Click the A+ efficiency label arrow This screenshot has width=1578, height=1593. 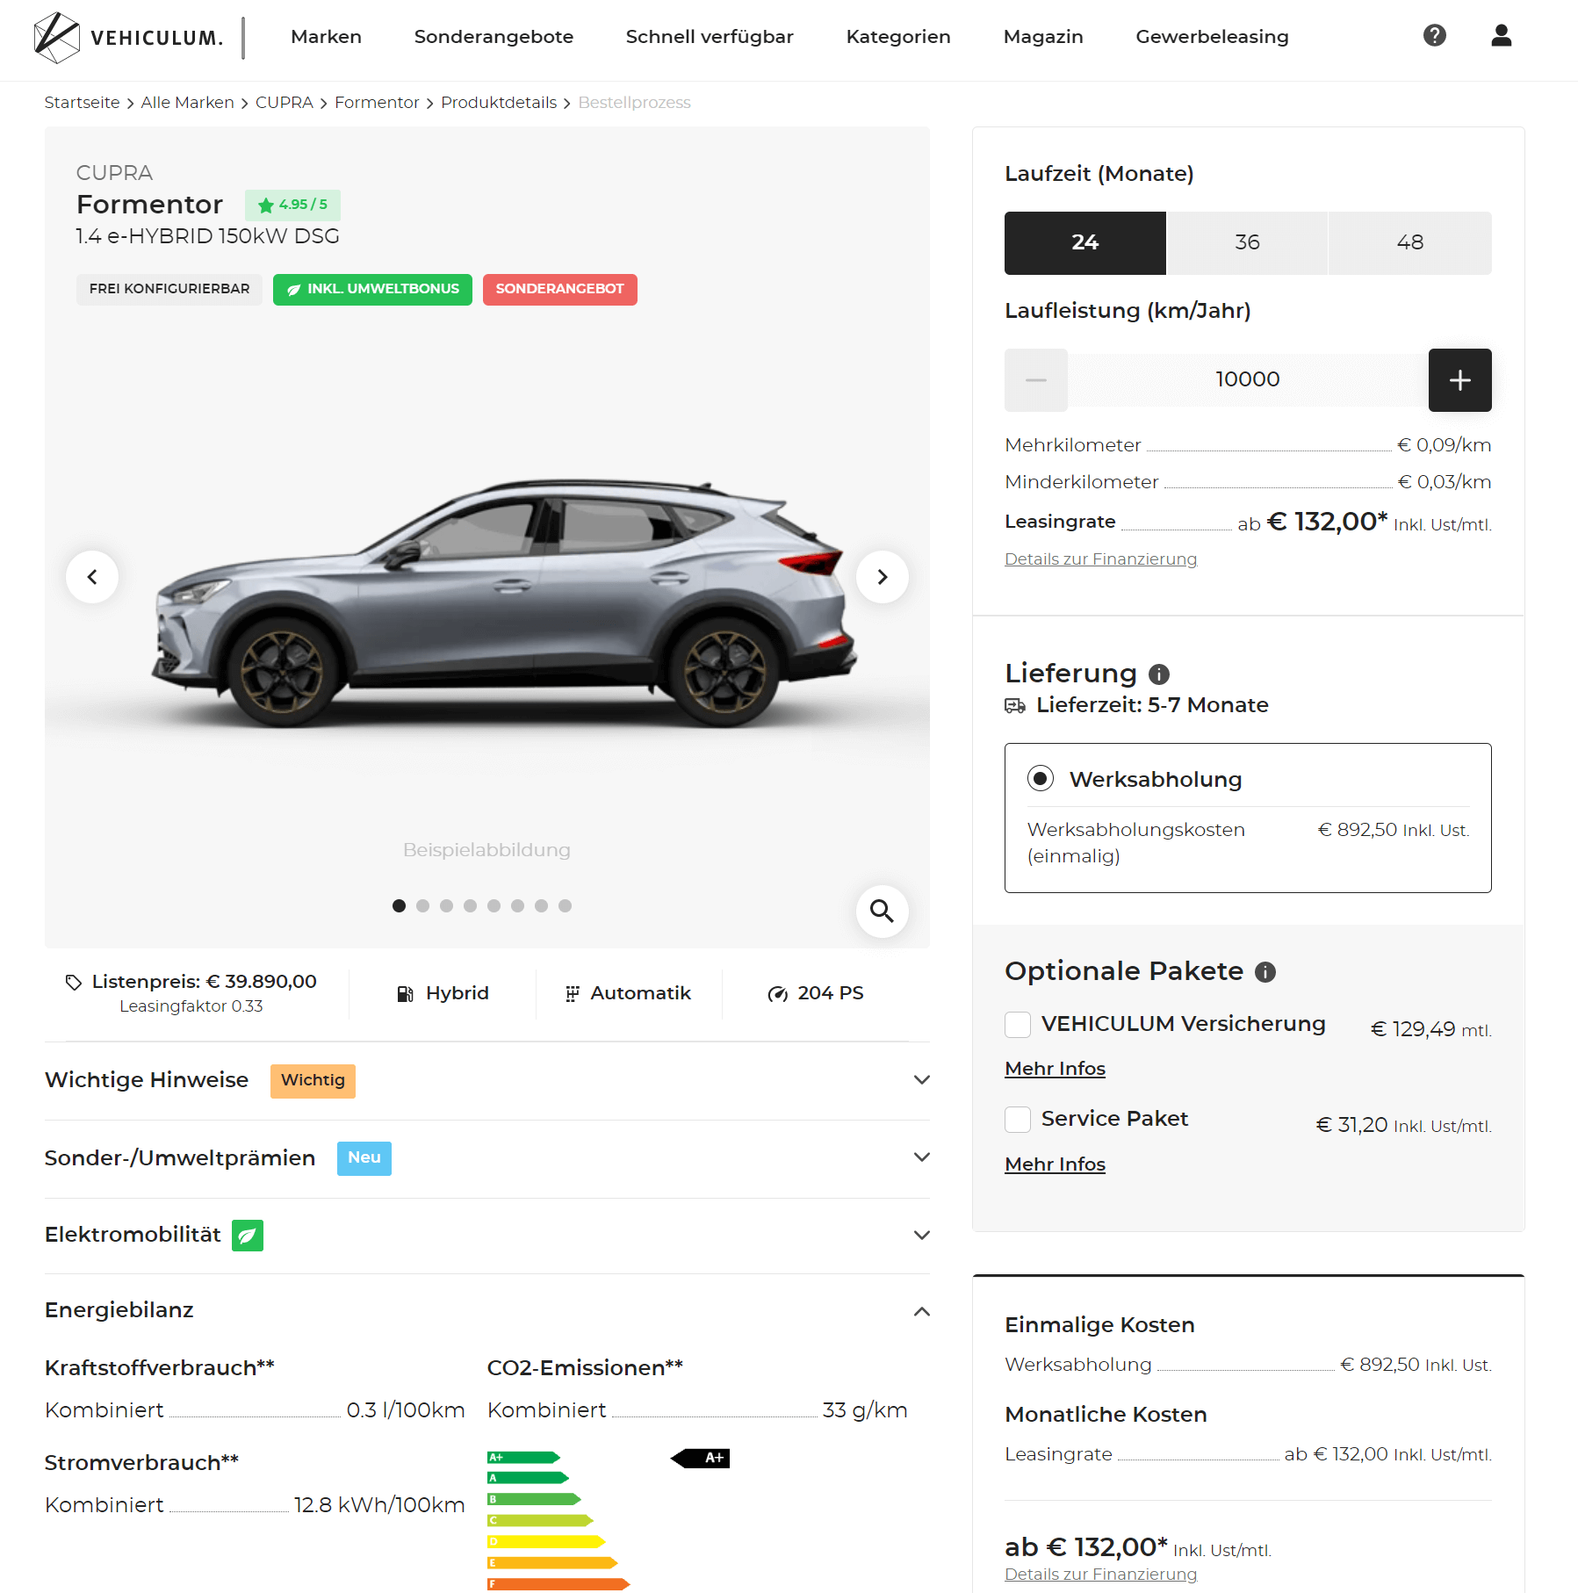(x=700, y=1459)
